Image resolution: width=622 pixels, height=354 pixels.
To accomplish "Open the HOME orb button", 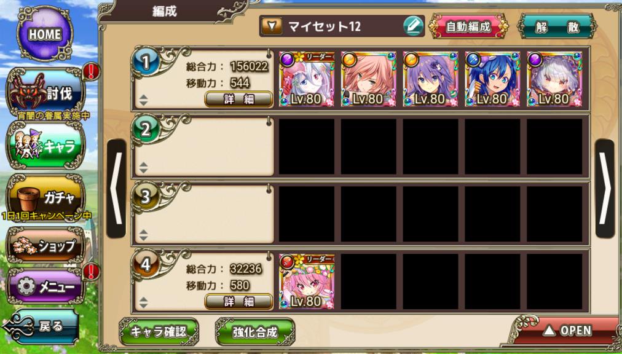I will point(45,34).
